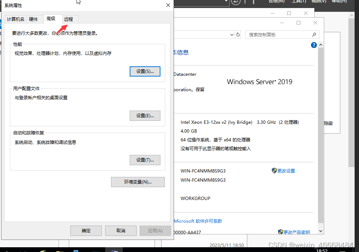Maximize the control panel system window

point(299,23)
